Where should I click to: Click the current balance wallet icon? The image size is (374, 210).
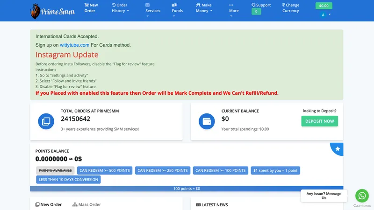pos(207,121)
